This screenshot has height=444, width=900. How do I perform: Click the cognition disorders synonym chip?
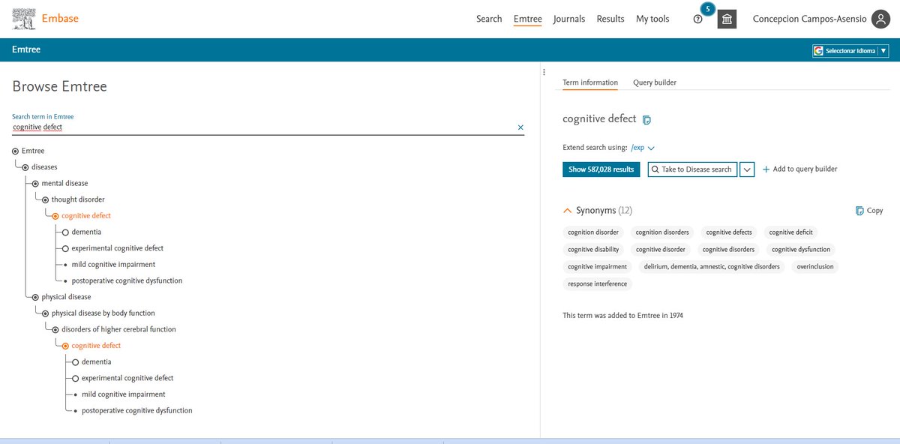pyautogui.click(x=662, y=232)
